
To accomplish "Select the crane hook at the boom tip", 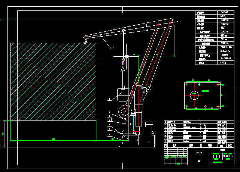I will [86, 42].
